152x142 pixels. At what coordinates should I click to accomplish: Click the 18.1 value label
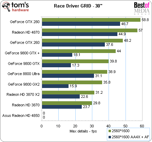77,55
